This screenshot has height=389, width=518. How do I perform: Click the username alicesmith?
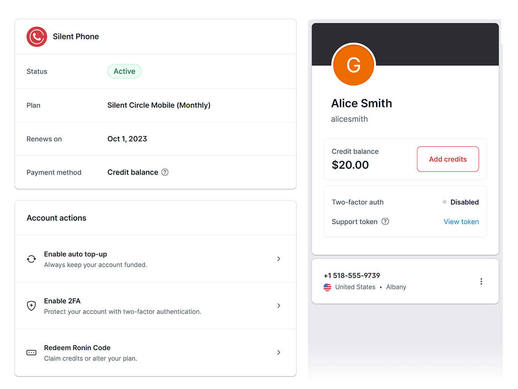tap(349, 119)
